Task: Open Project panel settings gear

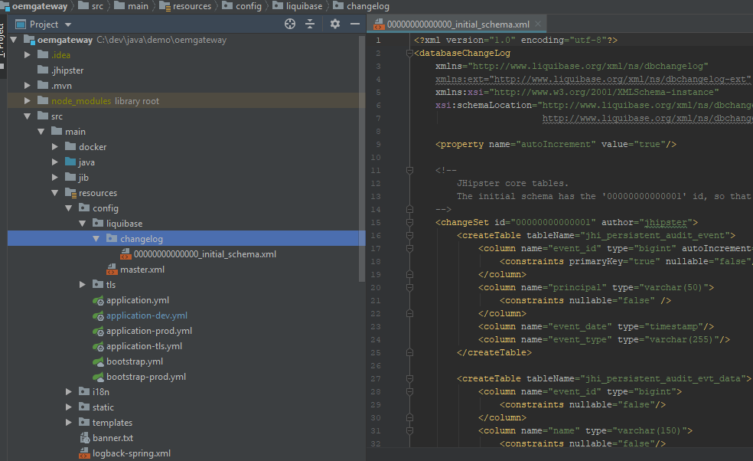Action: pyautogui.click(x=334, y=24)
